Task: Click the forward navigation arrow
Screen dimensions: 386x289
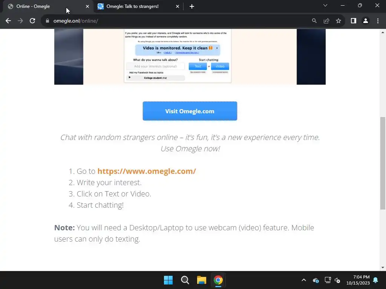Action: [20, 21]
